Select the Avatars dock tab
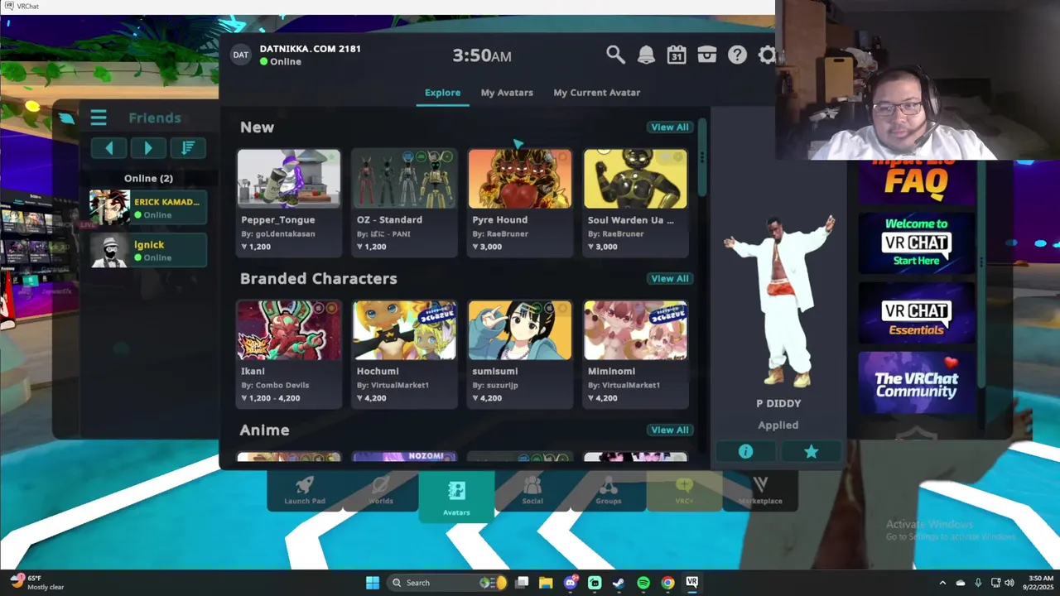This screenshot has height=596, width=1060. pyautogui.click(x=456, y=497)
